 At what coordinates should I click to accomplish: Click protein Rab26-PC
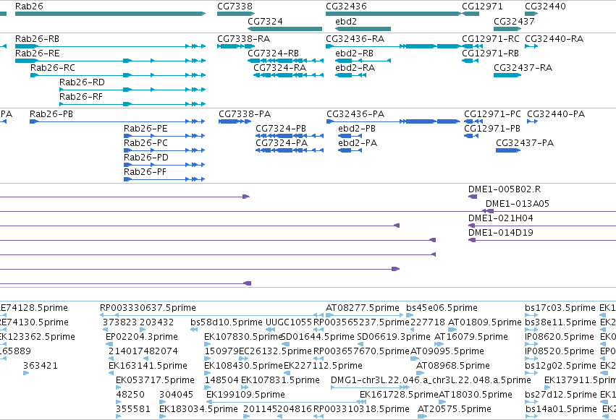point(164,150)
